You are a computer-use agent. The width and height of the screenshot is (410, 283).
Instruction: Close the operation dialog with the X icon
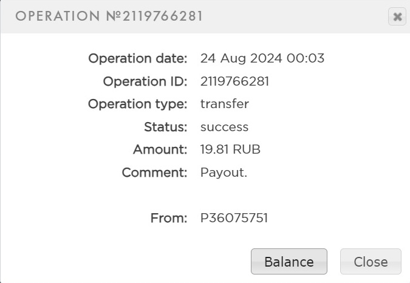[x=397, y=17]
